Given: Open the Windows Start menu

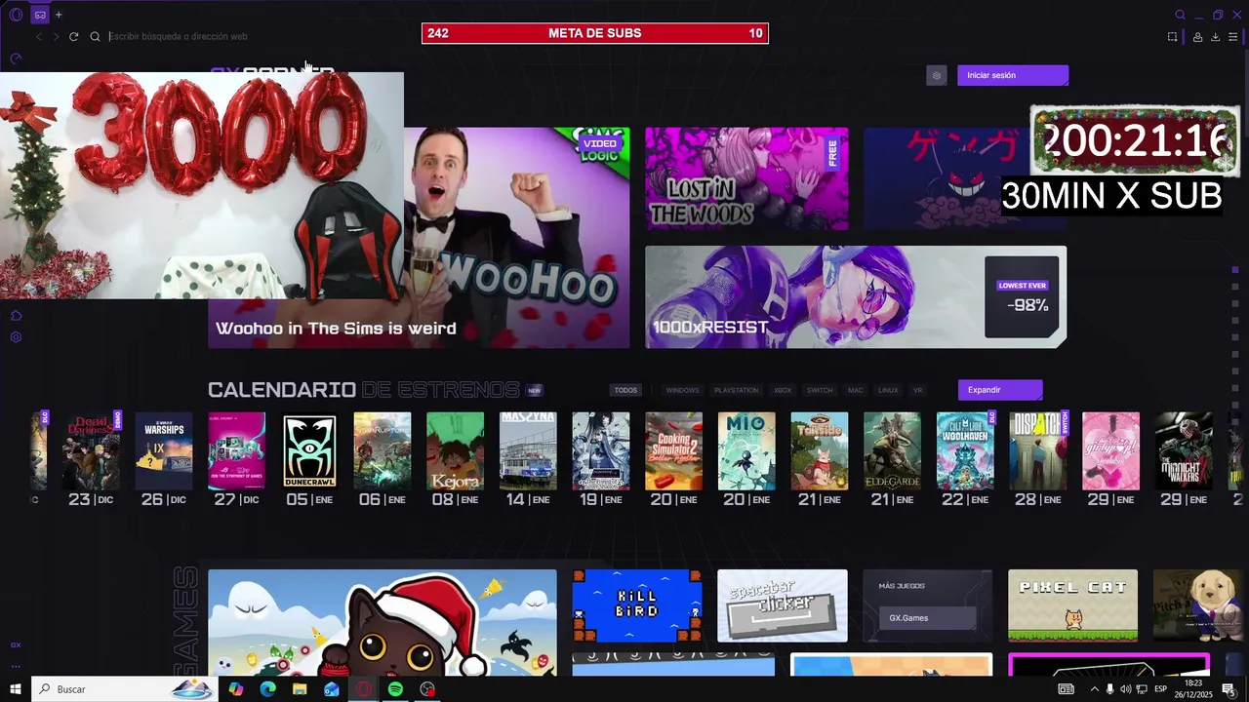Looking at the screenshot, I should 16,689.
